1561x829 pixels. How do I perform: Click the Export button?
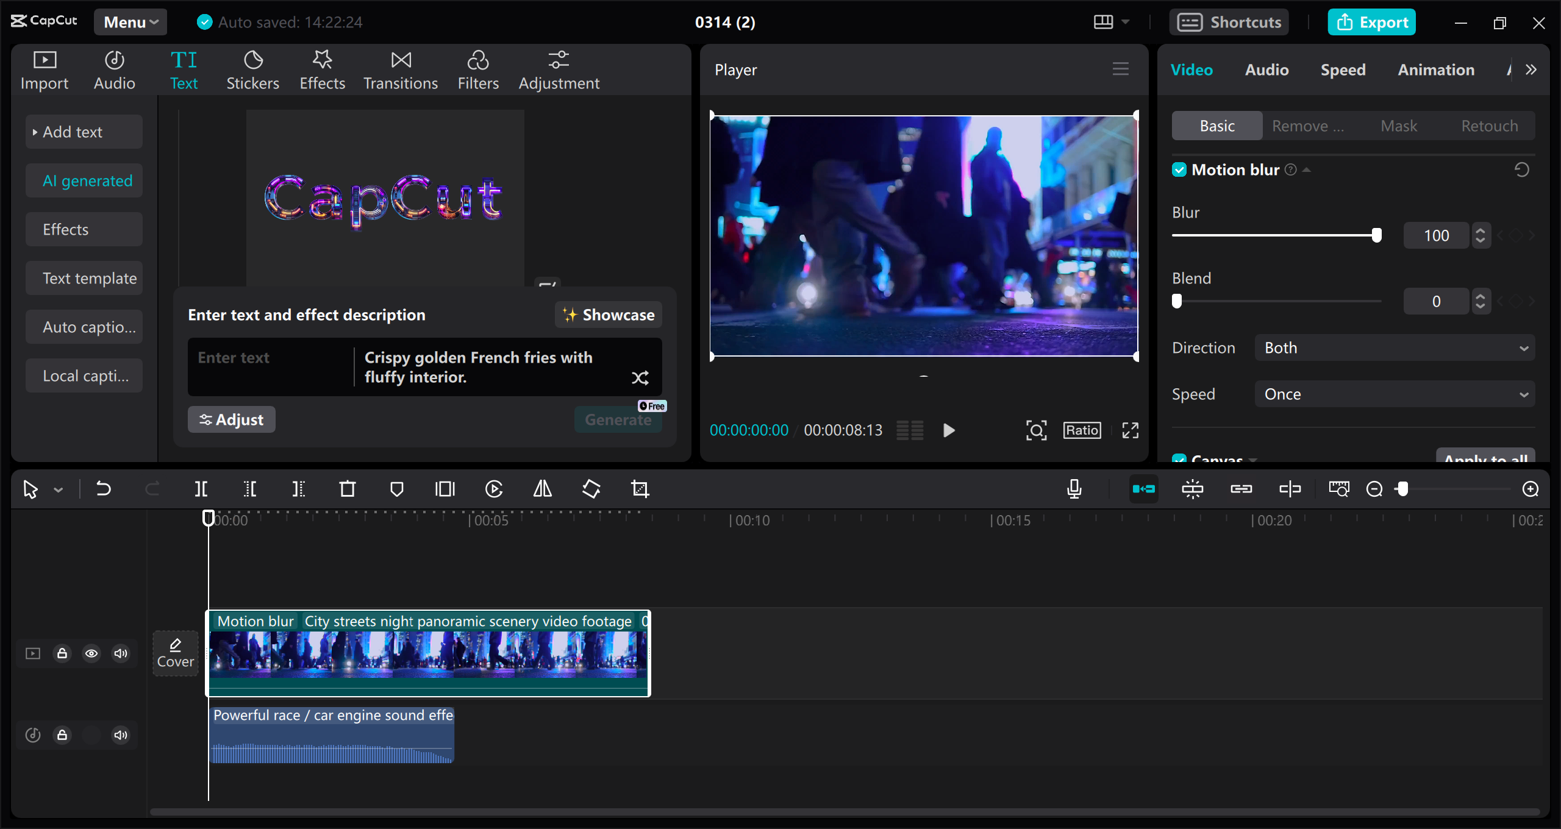[x=1371, y=22]
